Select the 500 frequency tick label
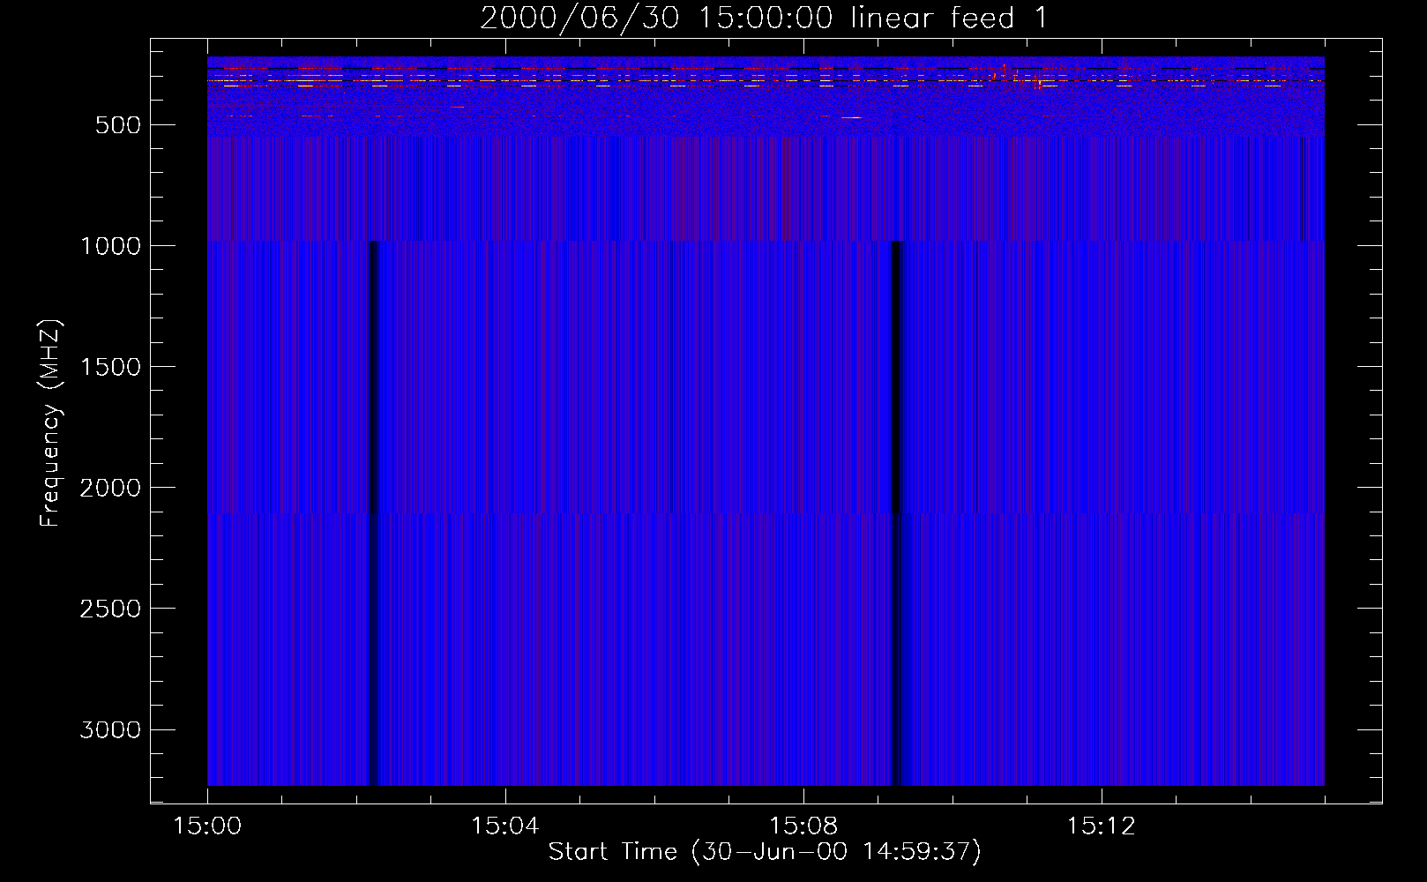1427x882 pixels. click(x=118, y=125)
